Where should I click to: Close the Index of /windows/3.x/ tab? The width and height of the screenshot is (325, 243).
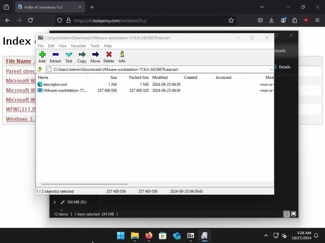point(80,7)
